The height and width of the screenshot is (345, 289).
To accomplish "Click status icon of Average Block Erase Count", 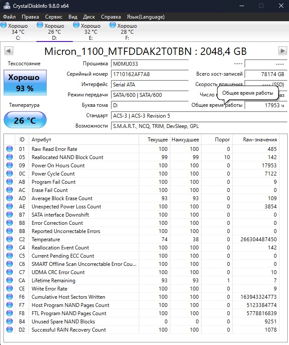I will (x=10, y=198).
